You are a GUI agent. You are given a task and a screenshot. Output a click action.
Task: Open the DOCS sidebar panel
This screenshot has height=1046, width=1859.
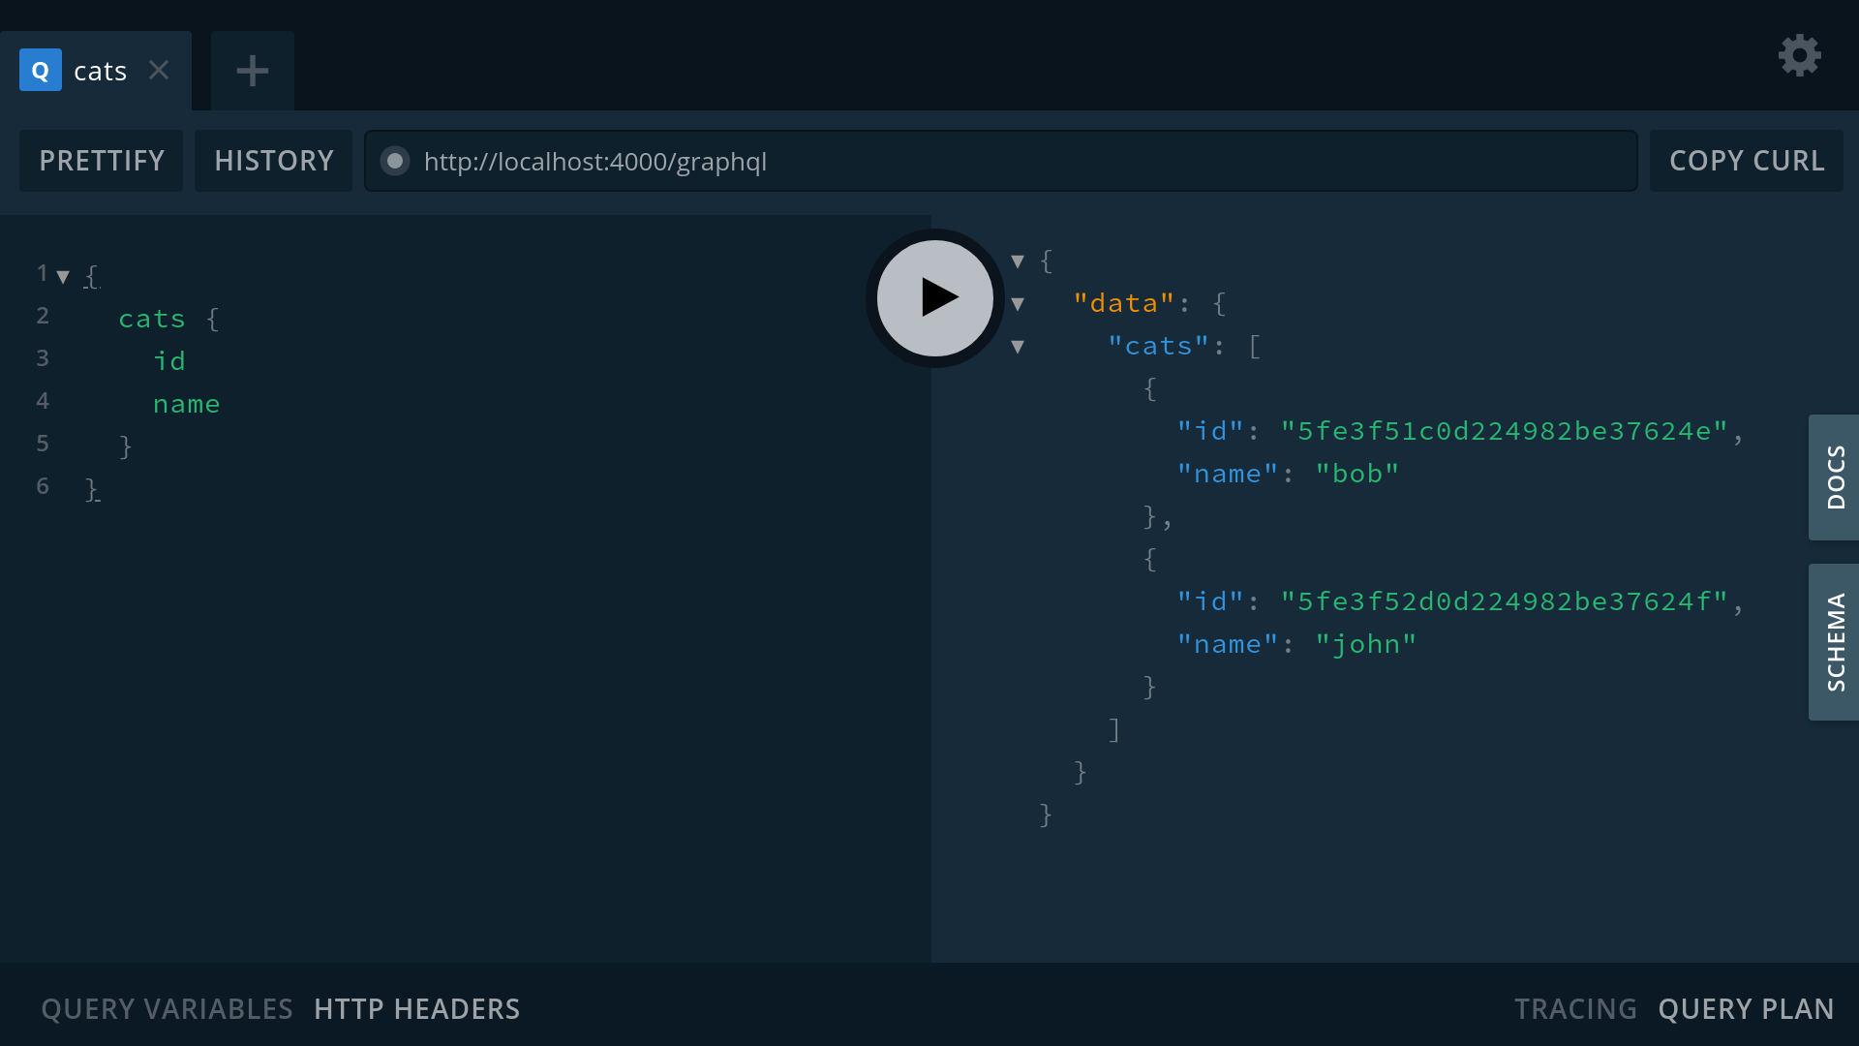tap(1835, 477)
